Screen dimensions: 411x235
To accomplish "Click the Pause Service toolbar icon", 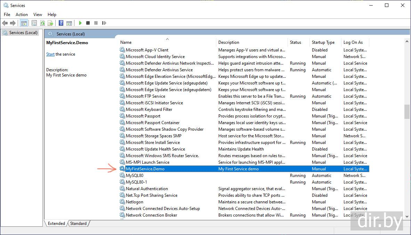I will pyautogui.click(x=96, y=23).
